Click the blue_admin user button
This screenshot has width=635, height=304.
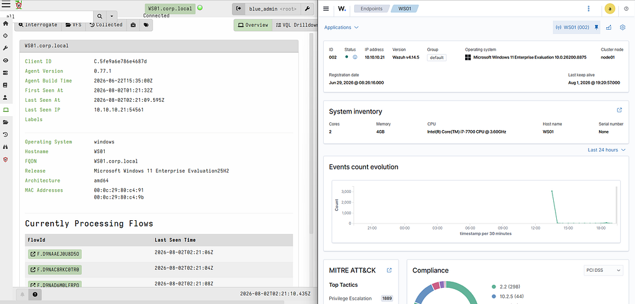pyautogui.click(x=273, y=9)
